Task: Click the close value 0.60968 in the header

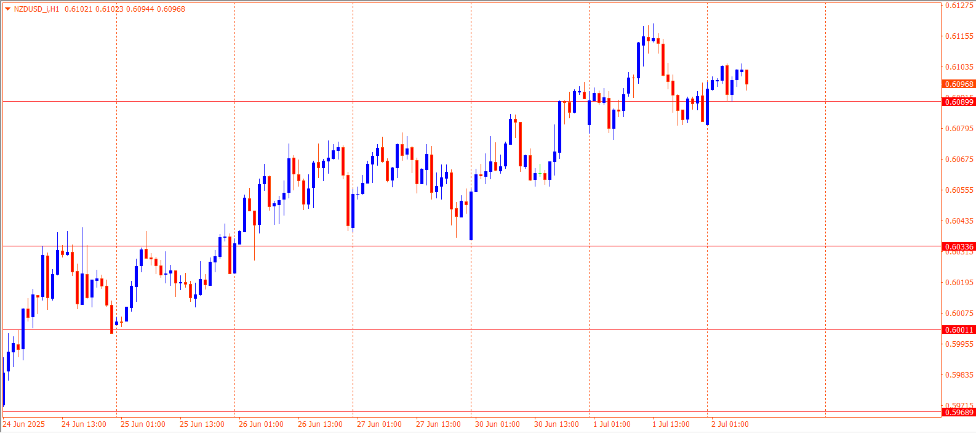Action: [x=171, y=9]
